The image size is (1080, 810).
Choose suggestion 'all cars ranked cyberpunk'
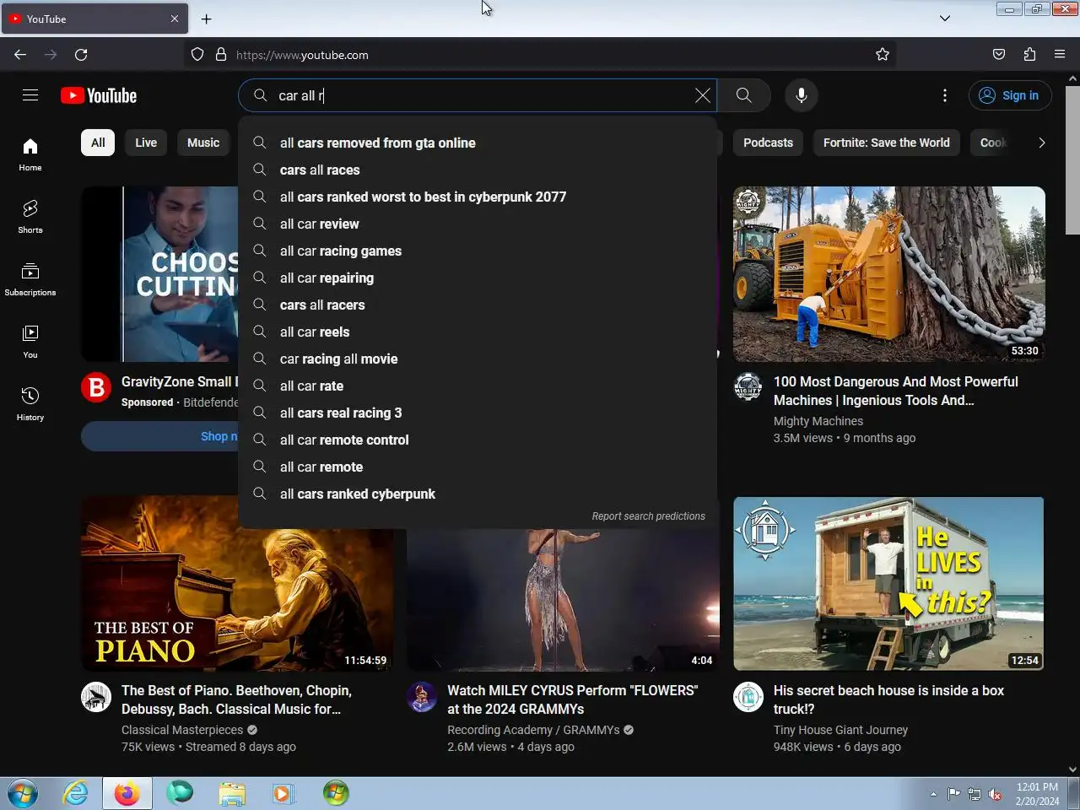(x=478, y=494)
